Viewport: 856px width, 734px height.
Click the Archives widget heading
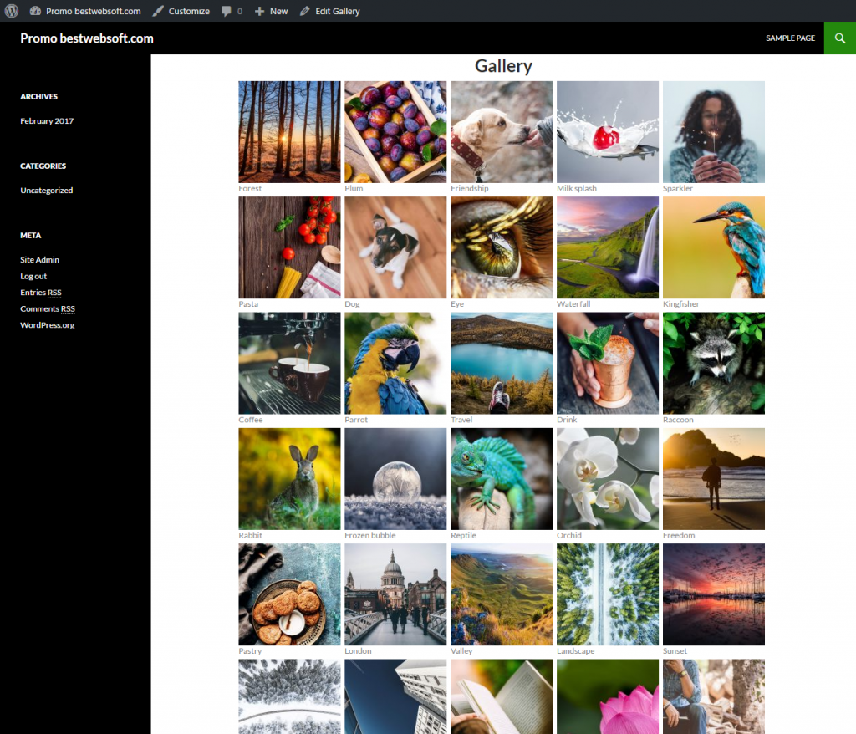(x=38, y=97)
